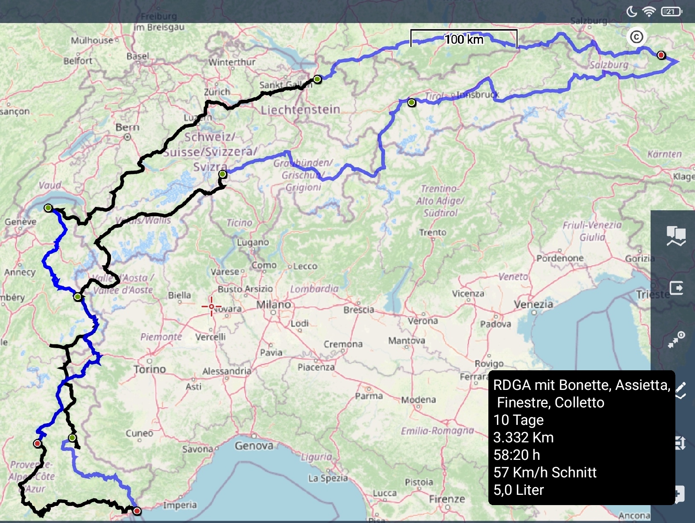Open the map copyright info button
The image size is (695, 523).
[x=636, y=37]
